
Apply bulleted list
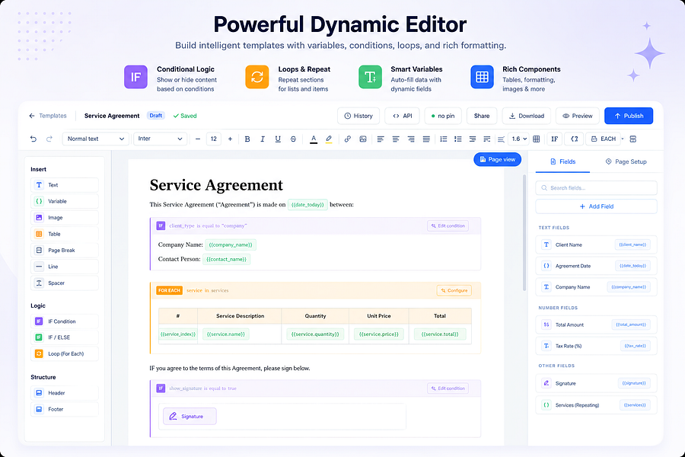(458, 139)
